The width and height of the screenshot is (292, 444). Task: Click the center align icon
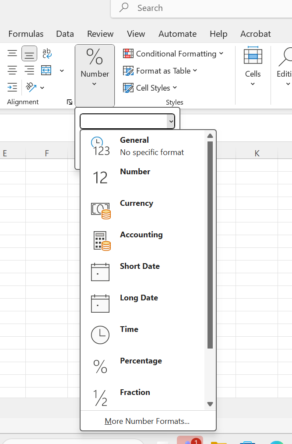[12, 70]
